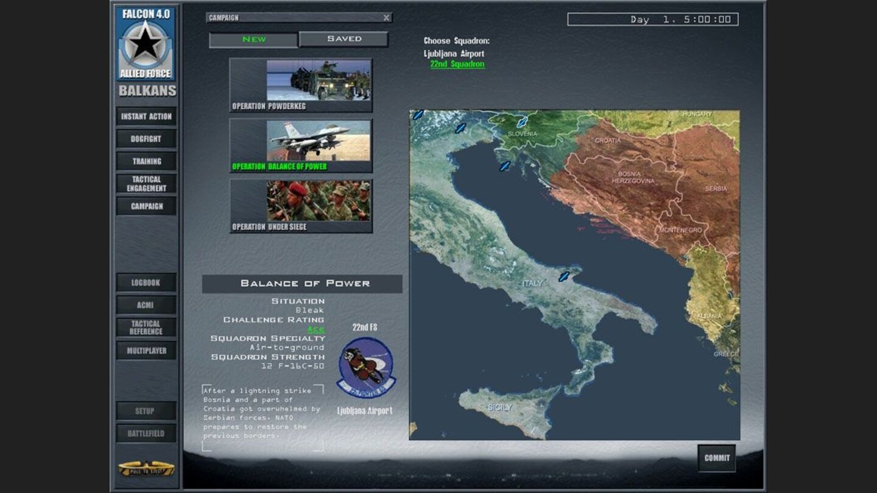Select Campaign in the side menu

146,206
